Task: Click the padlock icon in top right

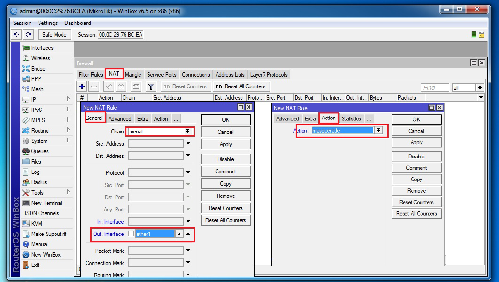Action: [x=482, y=34]
